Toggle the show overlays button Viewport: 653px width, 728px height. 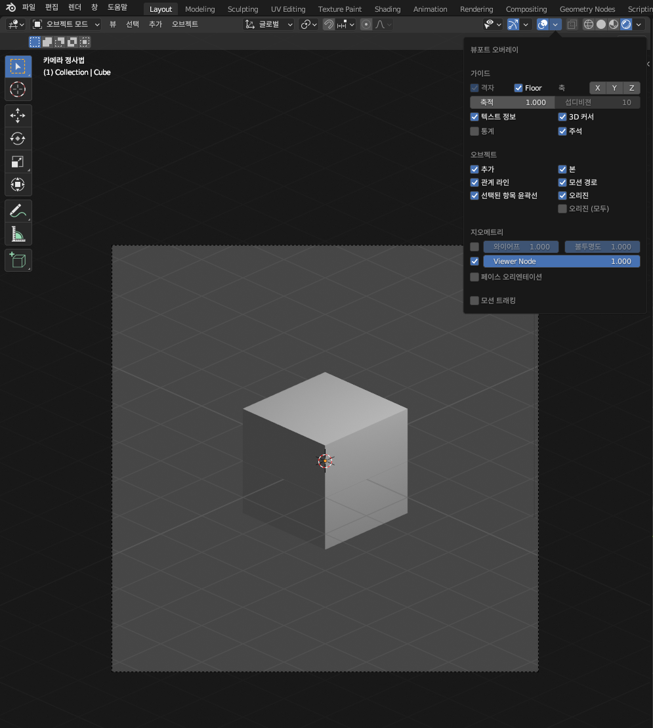tap(543, 24)
